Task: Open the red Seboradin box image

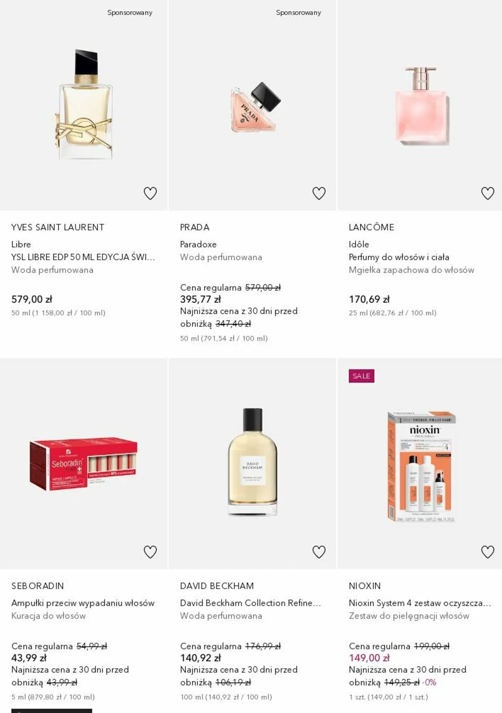Action: coord(84,464)
